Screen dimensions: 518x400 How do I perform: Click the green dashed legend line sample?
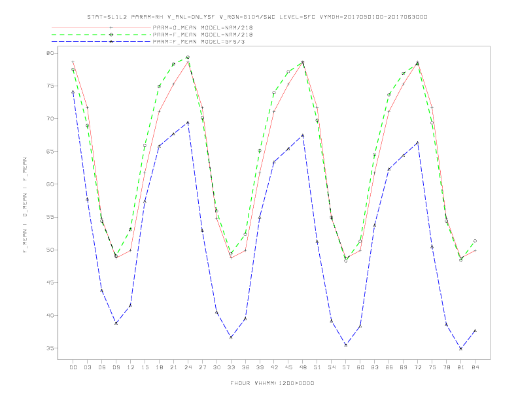(101, 35)
